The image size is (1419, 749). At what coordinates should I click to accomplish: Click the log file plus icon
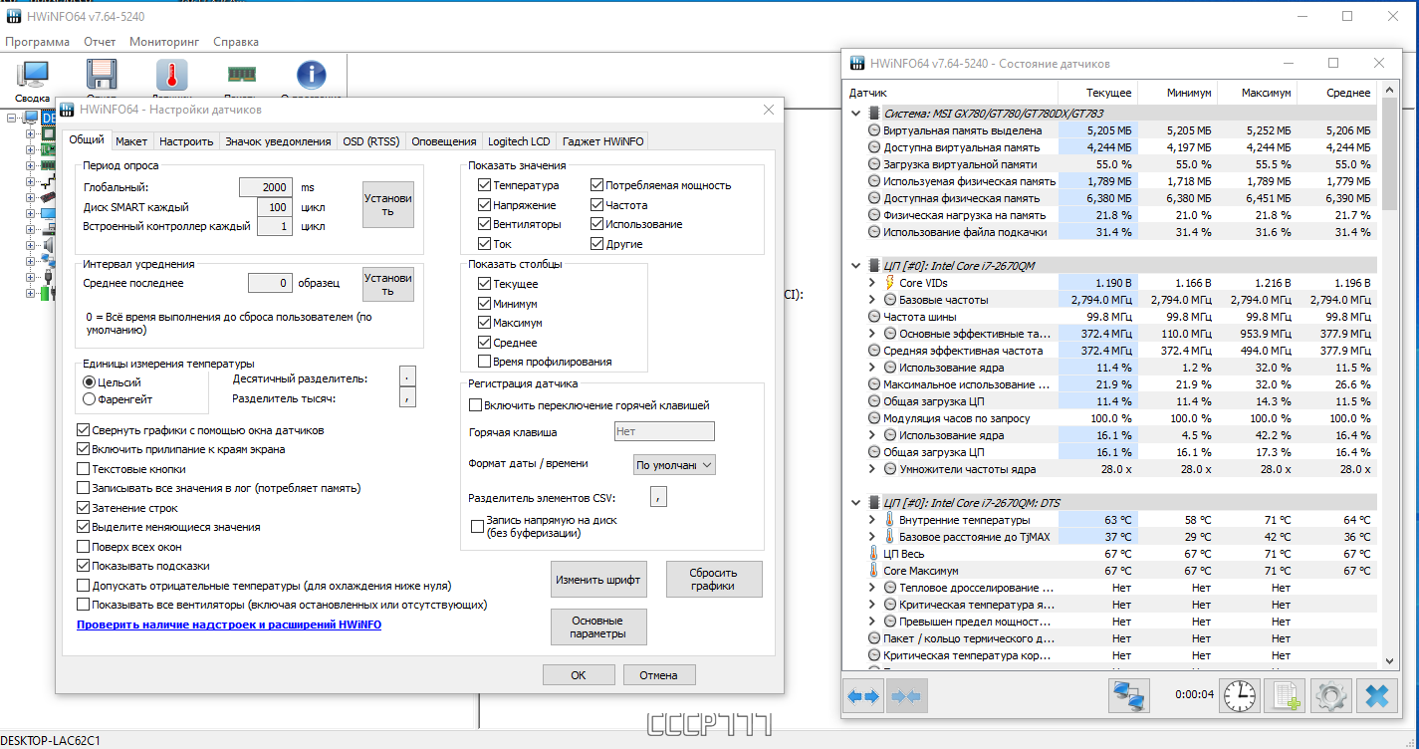click(x=1285, y=694)
